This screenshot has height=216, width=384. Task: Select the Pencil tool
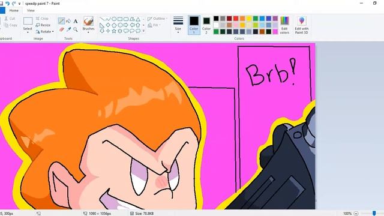click(x=61, y=21)
